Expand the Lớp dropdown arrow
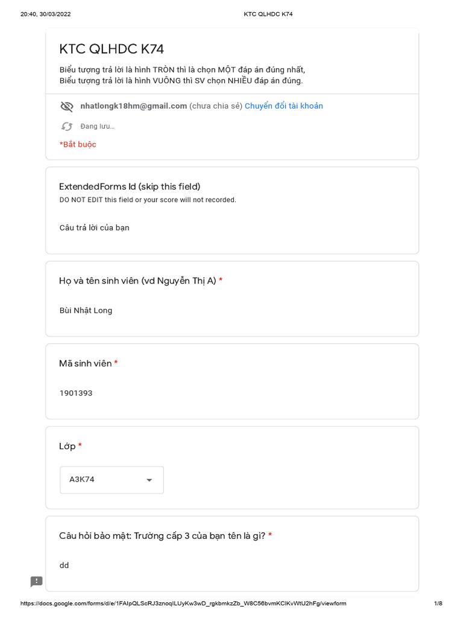Screen dimensions: 463x618 point(149,480)
